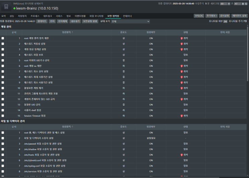The height and width of the screenshot is (178, 249).
Task: Sort 계정 관리 table by 점검항목 arrow
Action: (x=72, y=32)
